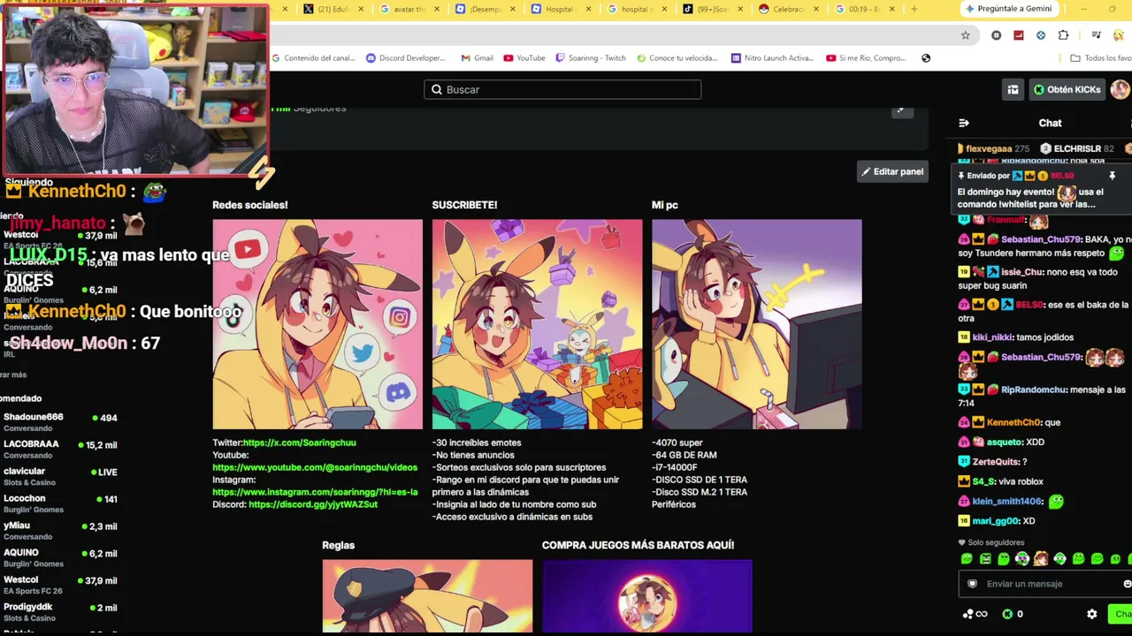The height and width of the screenshot is (636, 1132).
Task: Click the Editar panel button
Action: click(x=892, y=171)
